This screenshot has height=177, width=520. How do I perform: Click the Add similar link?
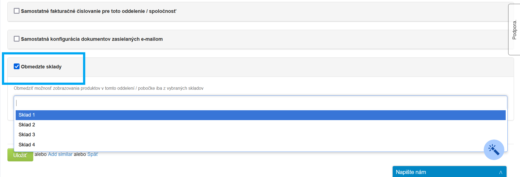(x=60, y=154)
